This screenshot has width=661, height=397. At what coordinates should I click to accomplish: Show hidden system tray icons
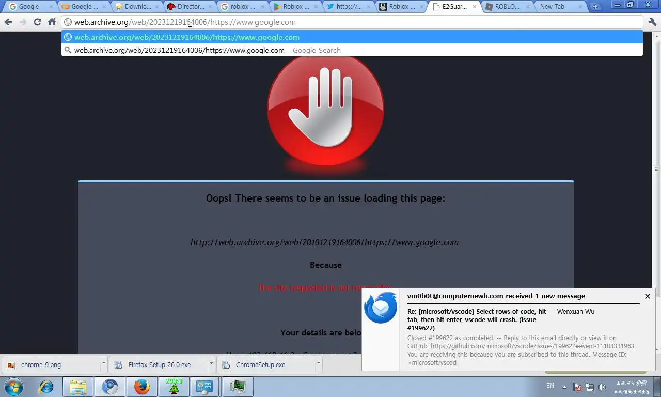pyautogui.click(x=564, y=387)
